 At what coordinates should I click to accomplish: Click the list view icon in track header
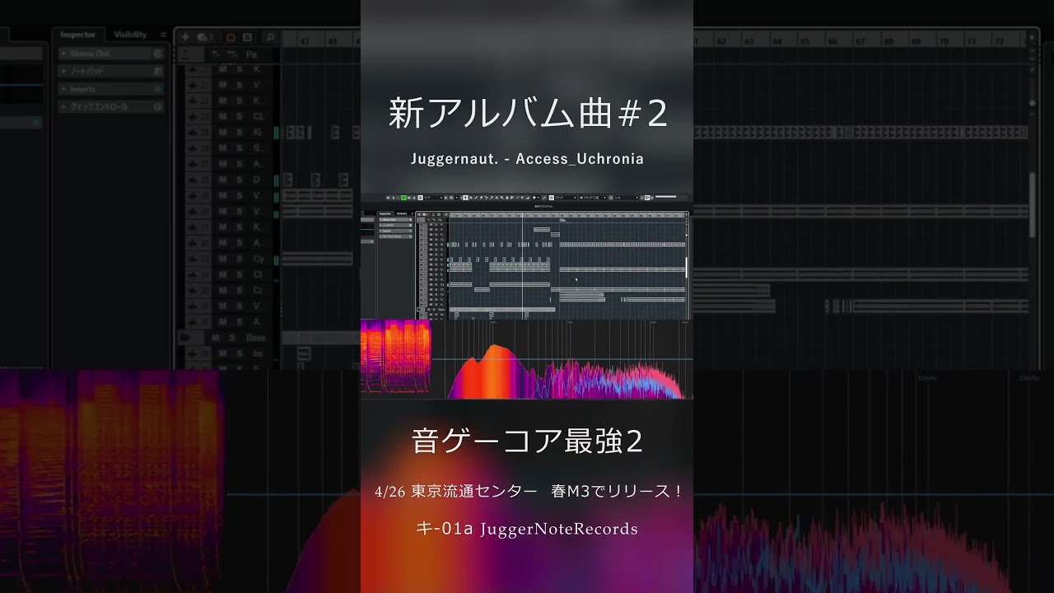pos(247,37)
